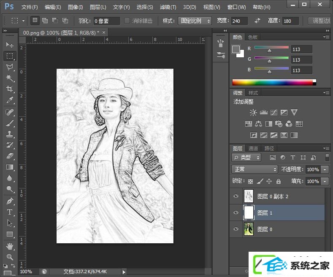
Task: Click the R channel slider handle
Action: tap(269, 51)
